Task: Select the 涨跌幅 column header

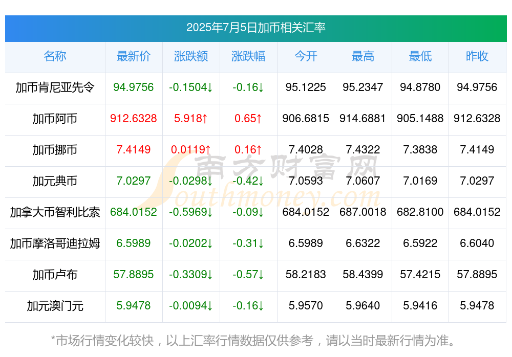Action: 248,56
